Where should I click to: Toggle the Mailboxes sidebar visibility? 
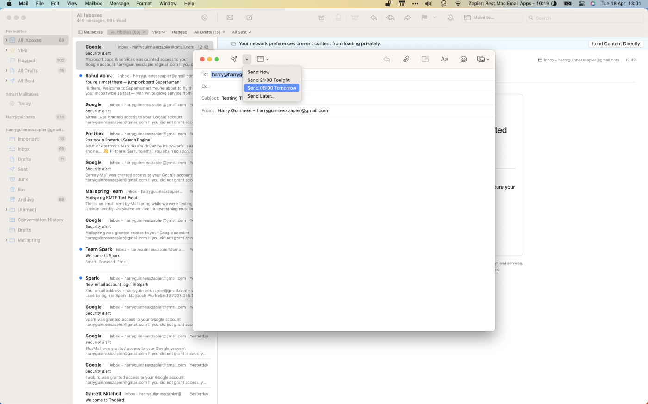click(x=90, y=32)
